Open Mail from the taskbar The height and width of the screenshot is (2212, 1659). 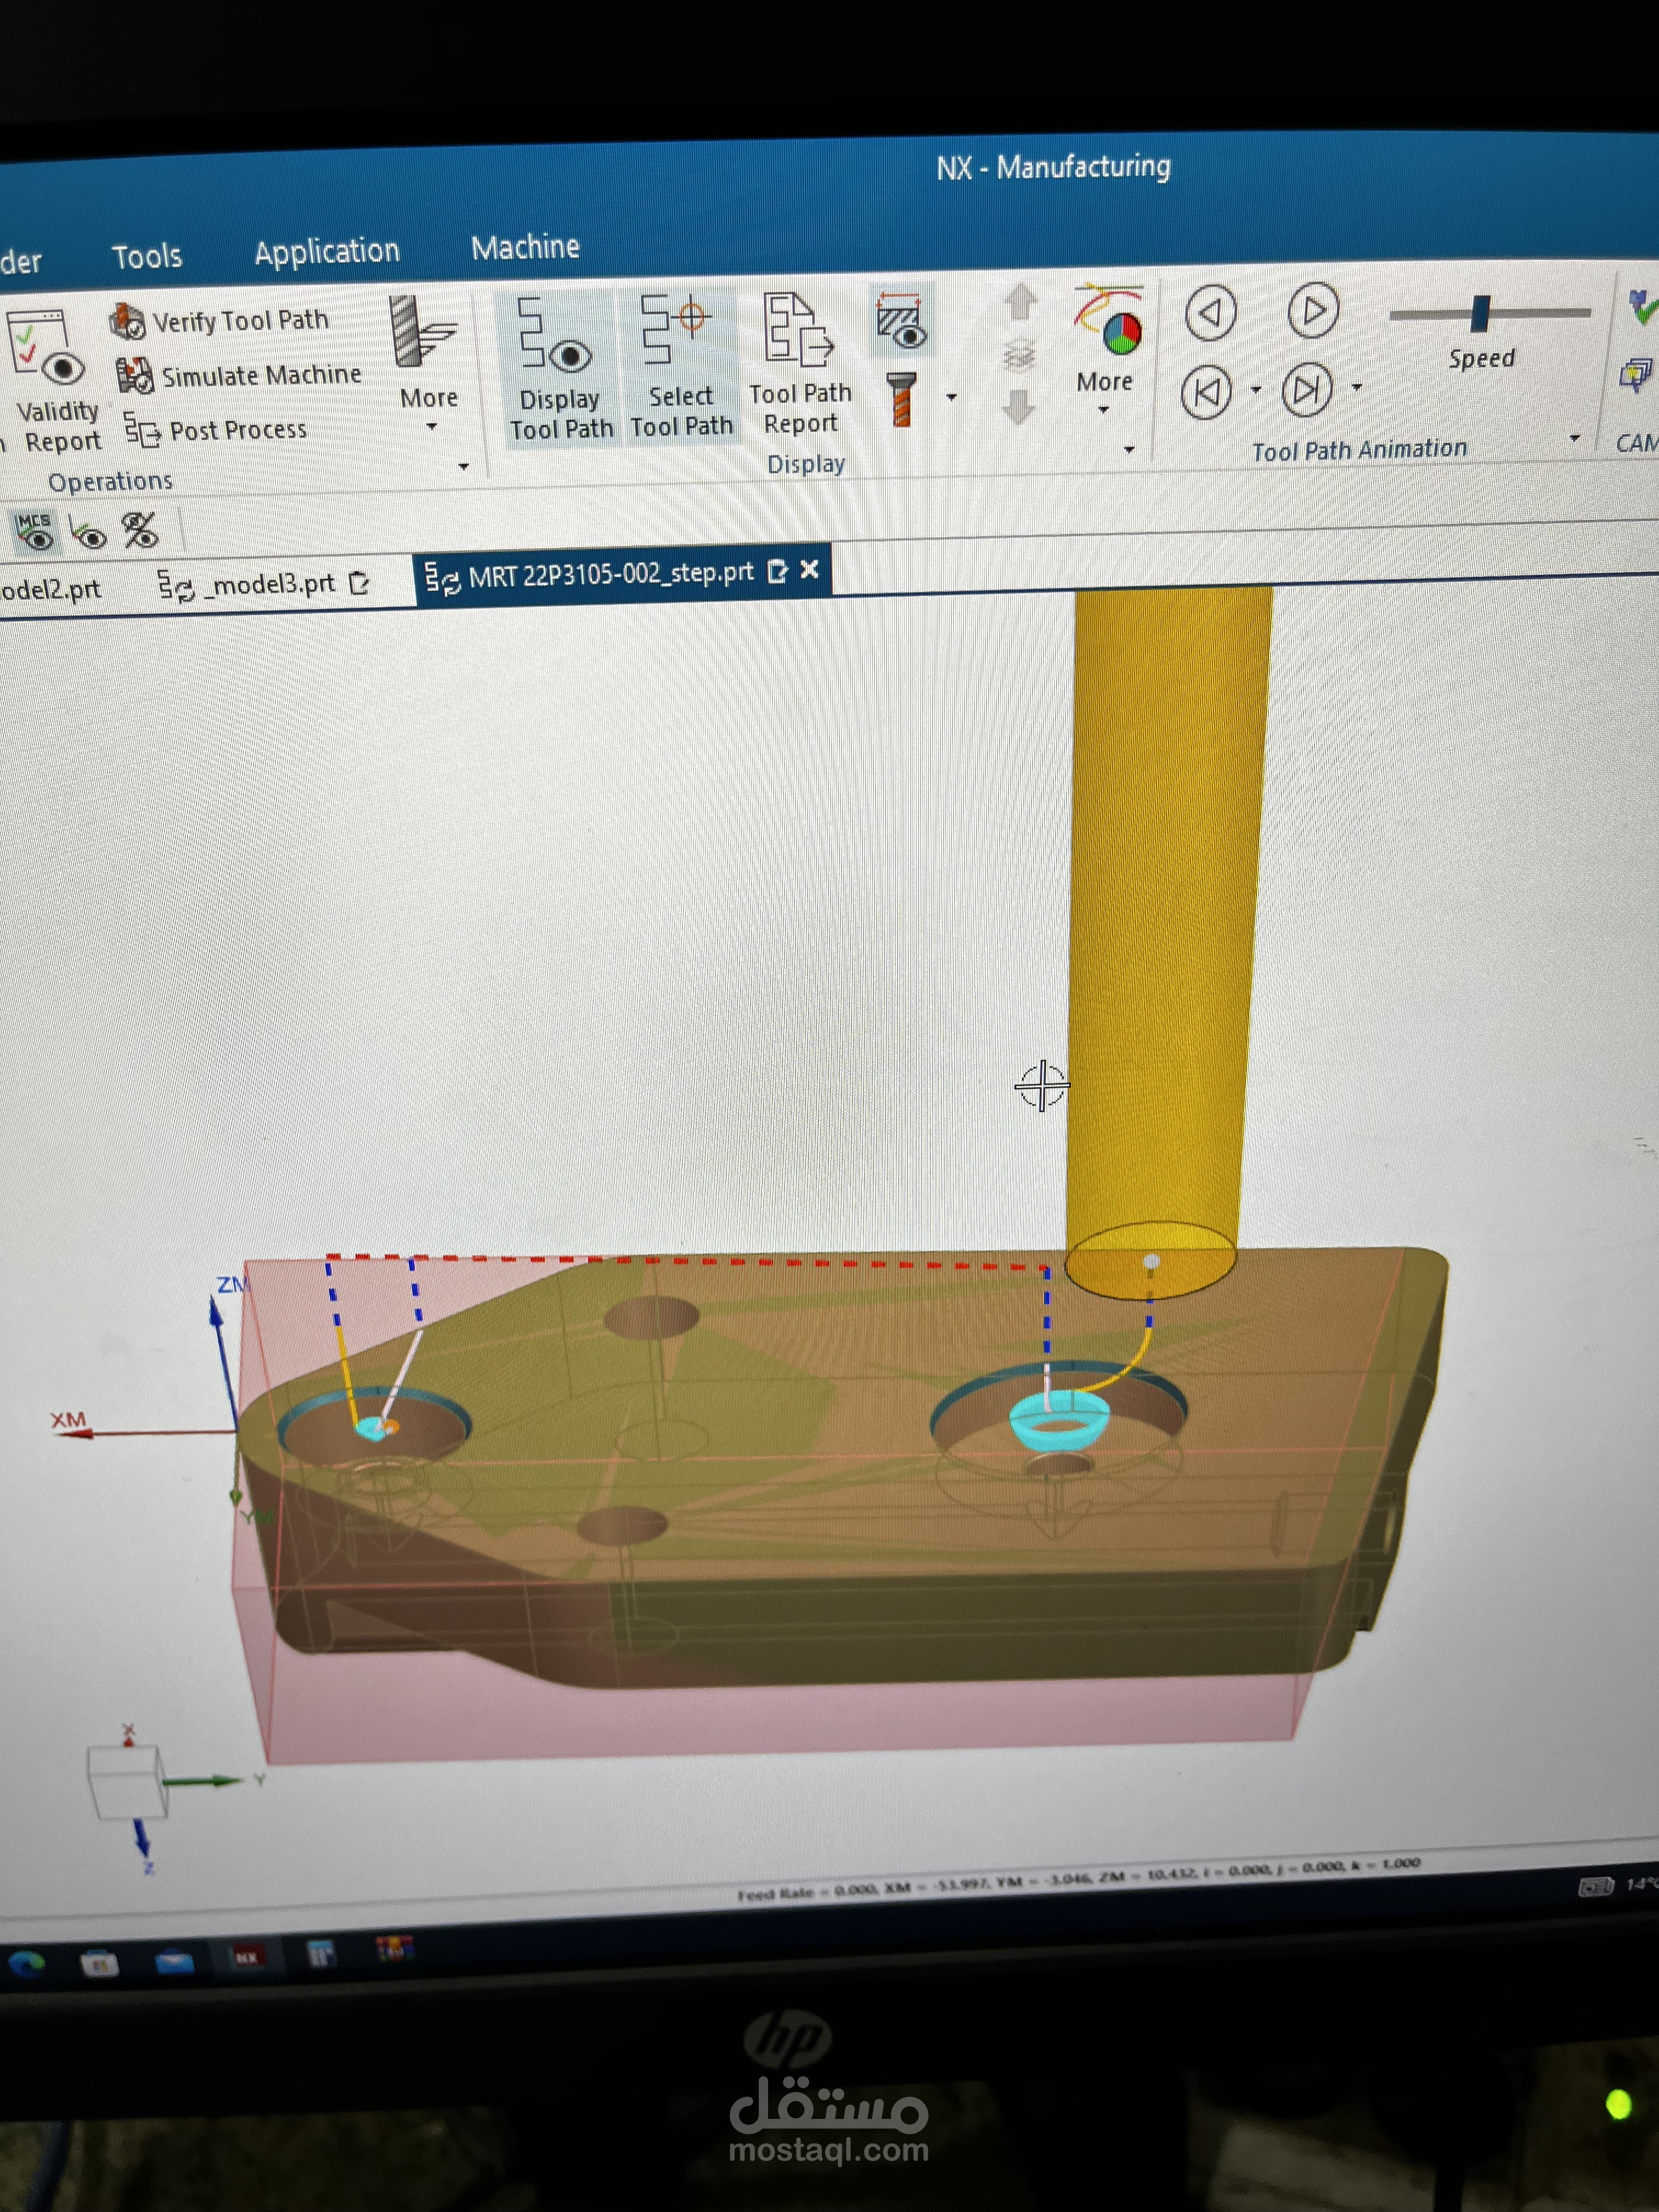[174, 1961]
